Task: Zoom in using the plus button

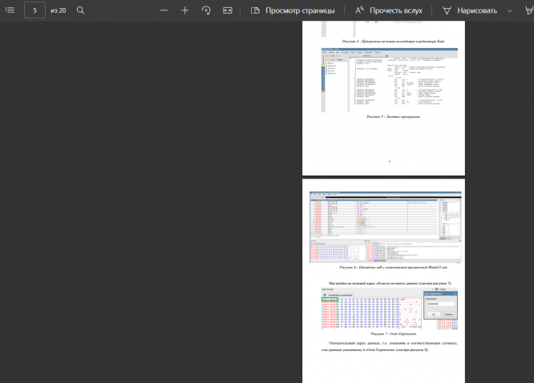Action: click(x=184, y=10)
